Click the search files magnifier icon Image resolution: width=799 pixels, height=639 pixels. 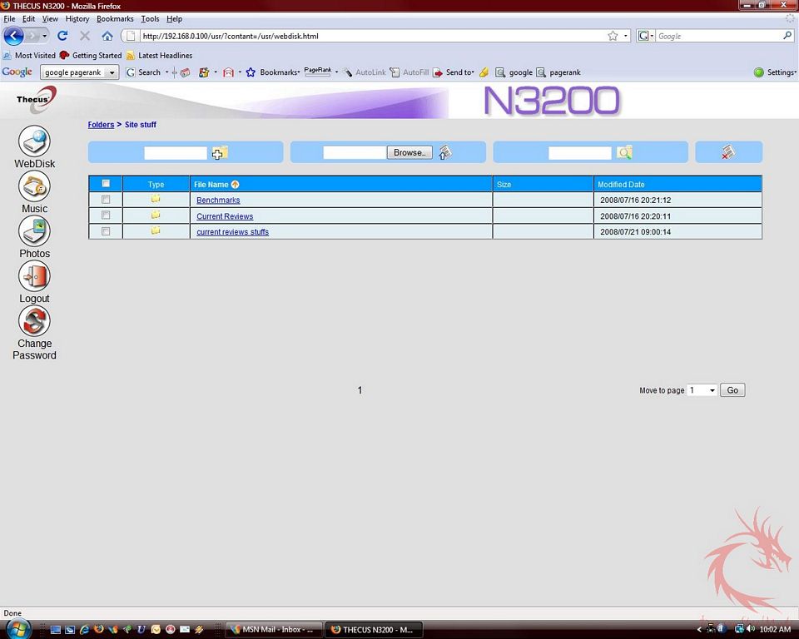(x=624, y=152)
